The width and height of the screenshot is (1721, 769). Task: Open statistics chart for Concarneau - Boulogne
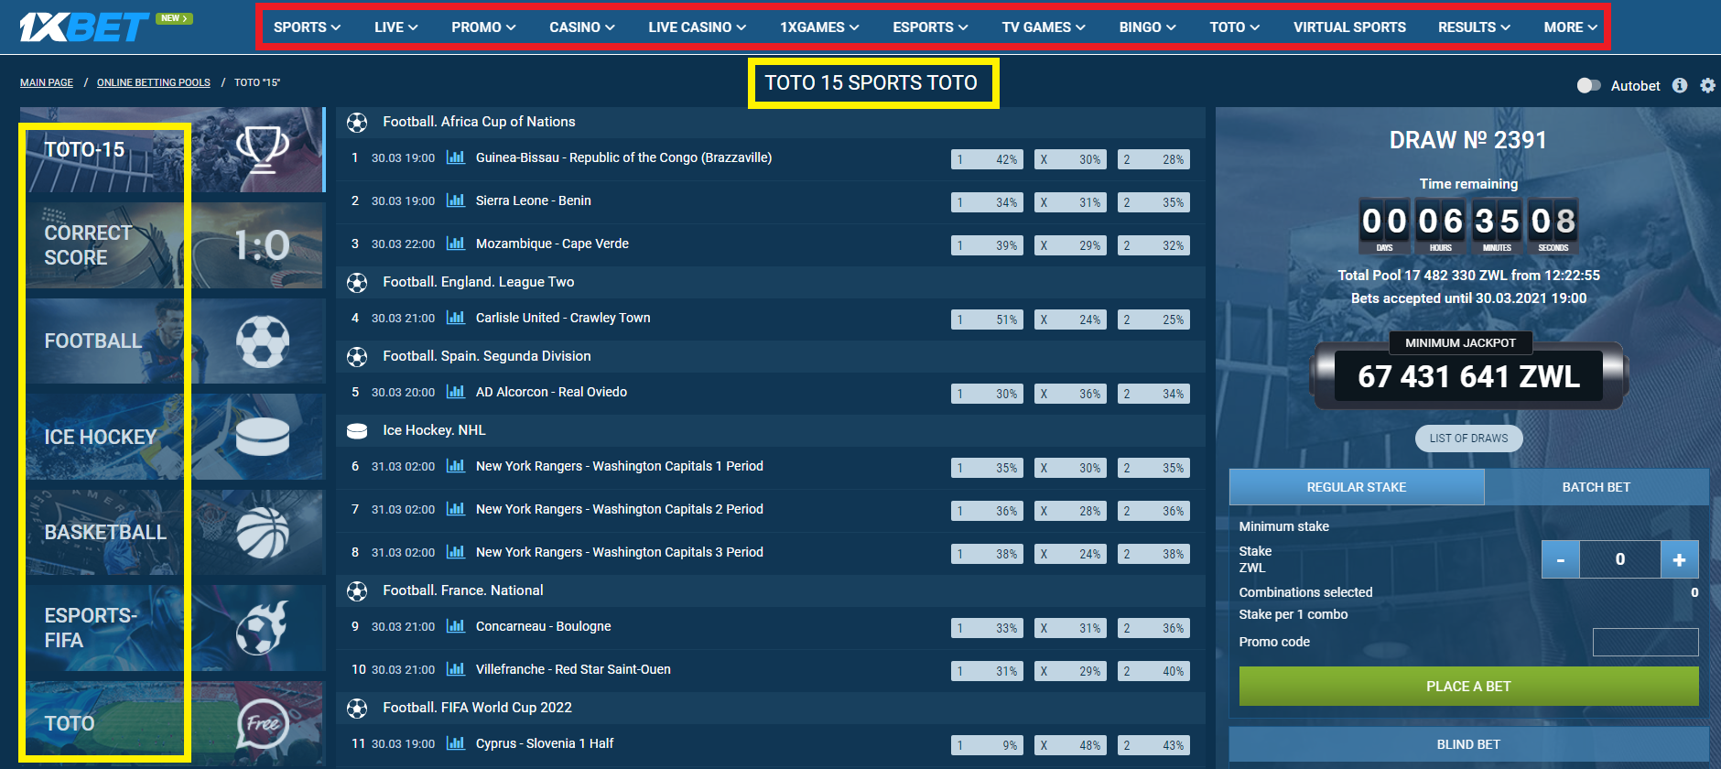coord(456,626)
